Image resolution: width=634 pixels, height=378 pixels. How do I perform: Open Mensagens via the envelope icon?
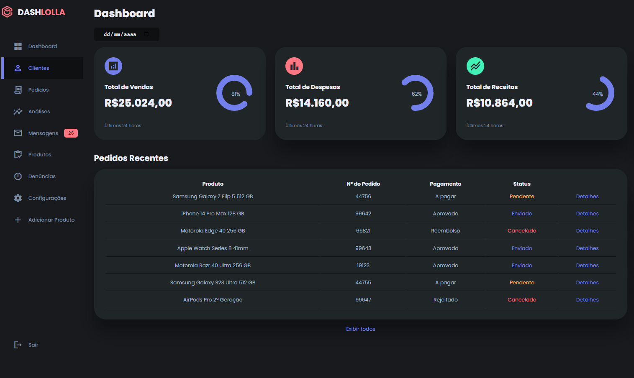pyautogui.click(x=18, y=133)
